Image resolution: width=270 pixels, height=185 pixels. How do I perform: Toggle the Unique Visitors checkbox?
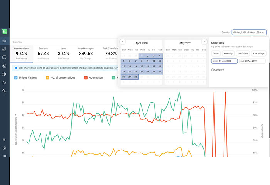pos(15,77)
